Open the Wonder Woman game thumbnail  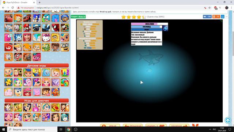click(27, 107)
